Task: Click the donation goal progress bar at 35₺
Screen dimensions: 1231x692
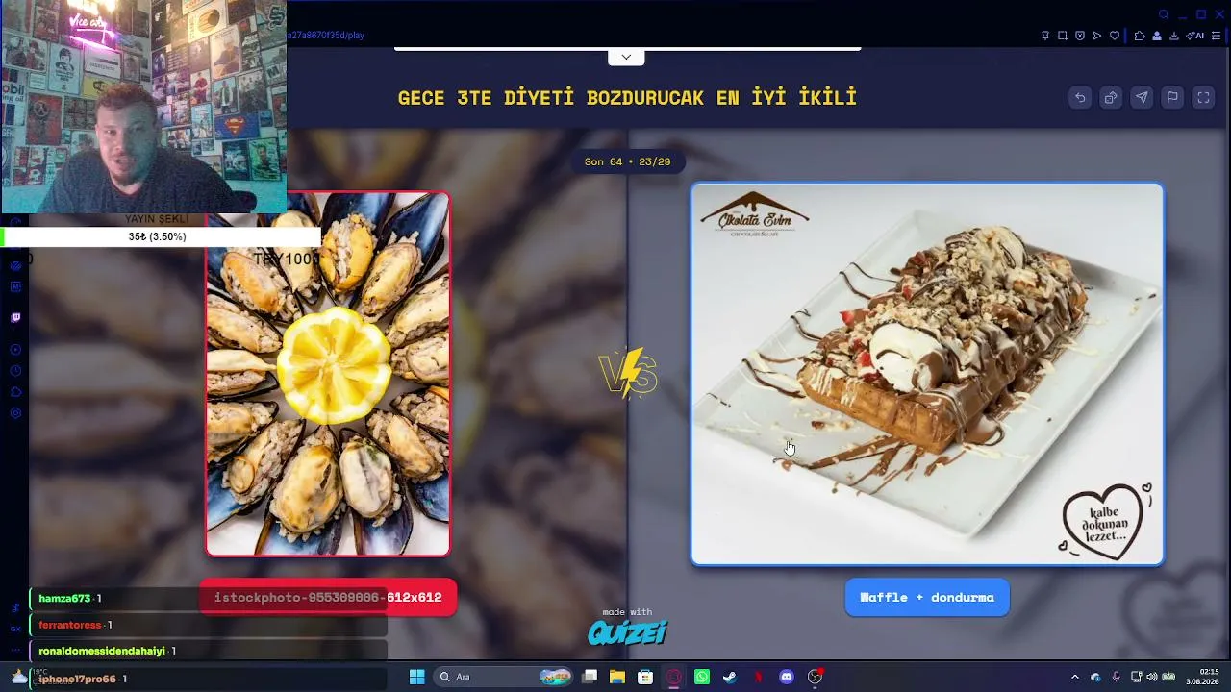Action: click(x=160, y=236)
